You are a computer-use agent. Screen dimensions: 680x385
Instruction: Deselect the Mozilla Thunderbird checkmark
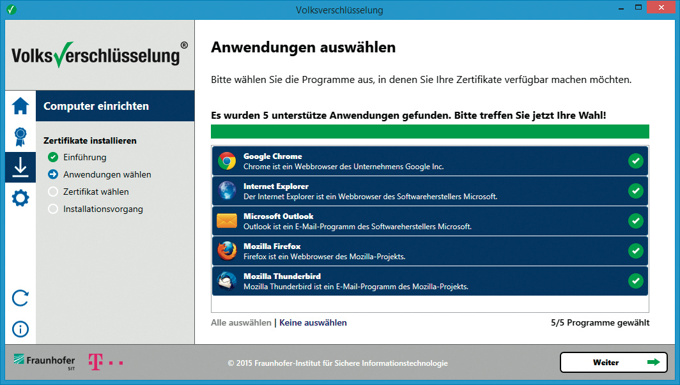635,281
